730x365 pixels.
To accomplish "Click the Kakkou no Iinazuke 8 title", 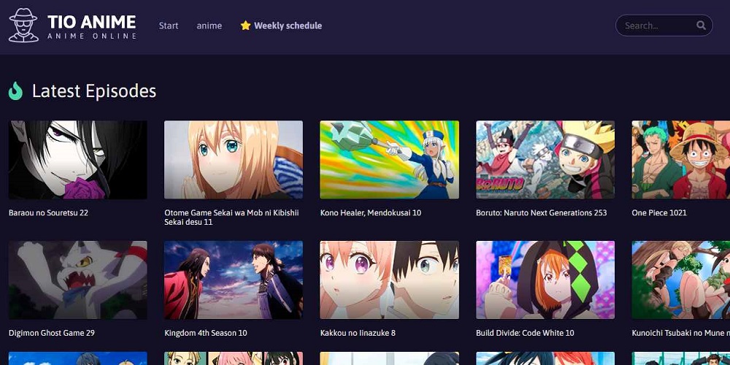I will (358, 333).
